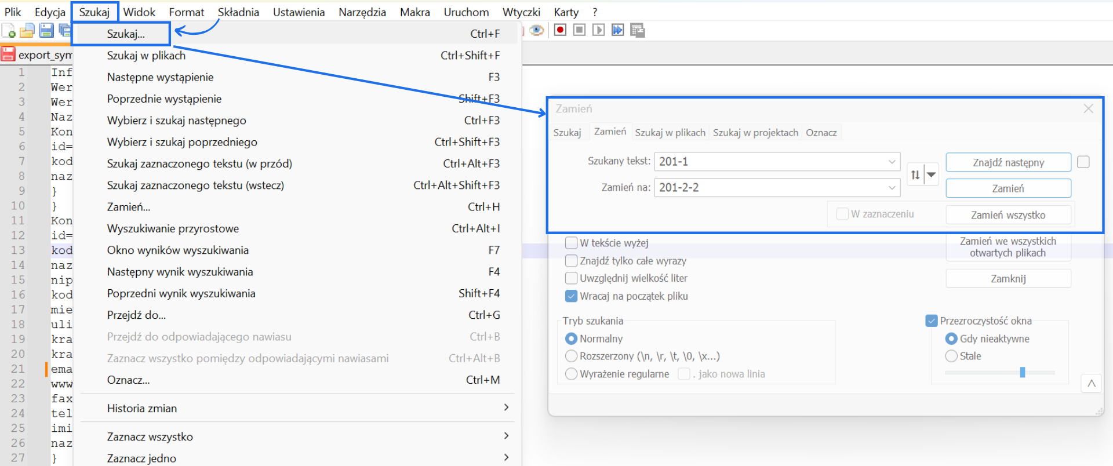This screenshot has height=466, width=1113.
Task: Click the Open file folder icon
Action: (27, 31)
